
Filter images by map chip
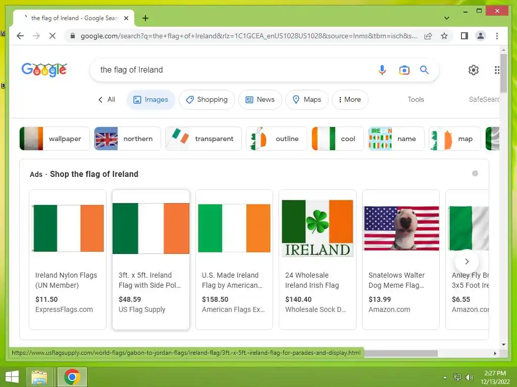point(455,139)
